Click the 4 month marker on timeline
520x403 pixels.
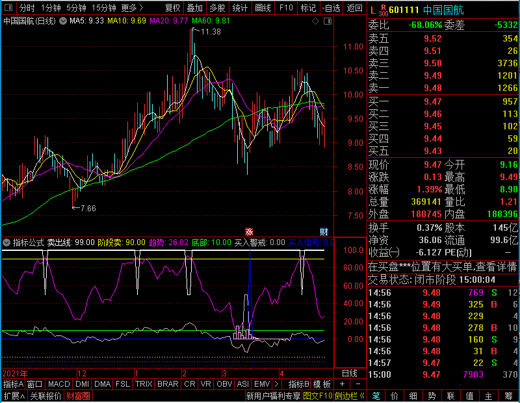click(281, 374)
